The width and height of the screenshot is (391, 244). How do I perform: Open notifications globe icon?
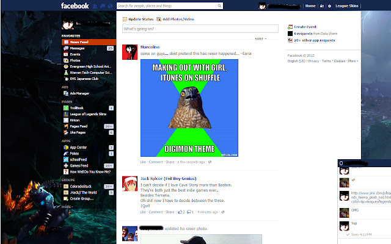point(110,6)
